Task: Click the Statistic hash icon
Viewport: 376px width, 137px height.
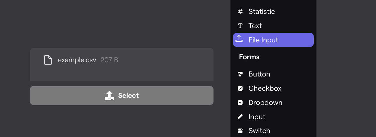Action: [x=240, y=12]
